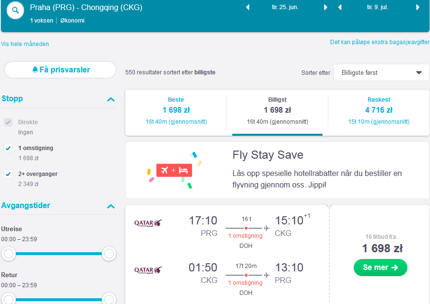
Task: Click the Fly Stay Save promo graphic
Action: (175, 170)
